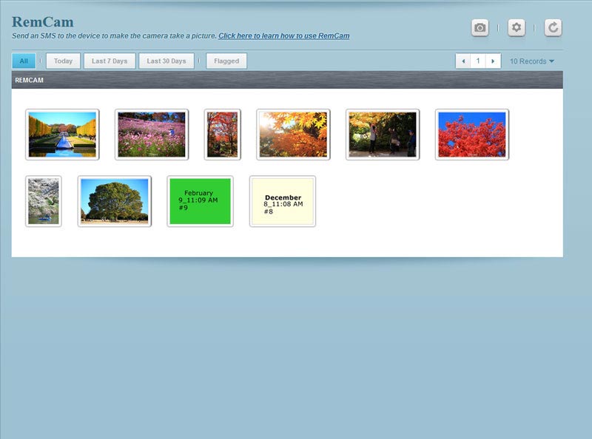Image resolution: width=592 pixels, height=439 pixels.
Task: Click the refresh arrow icon
Action: 553,28
